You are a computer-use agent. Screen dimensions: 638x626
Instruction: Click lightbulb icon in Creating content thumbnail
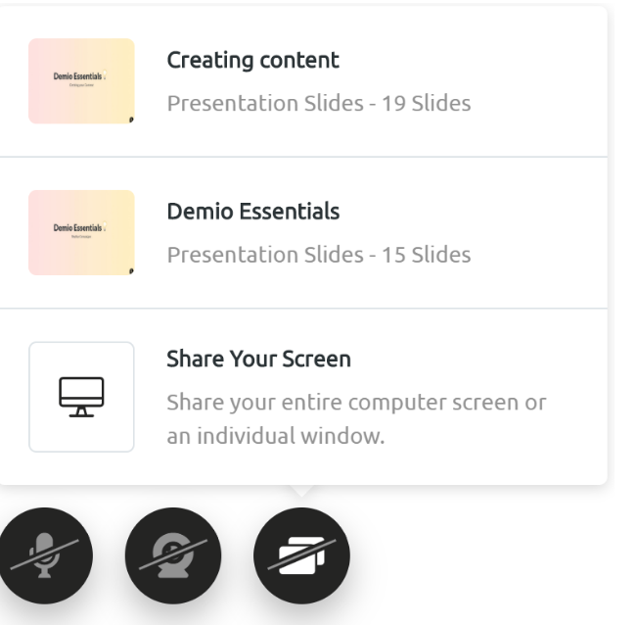click(105, 74)
